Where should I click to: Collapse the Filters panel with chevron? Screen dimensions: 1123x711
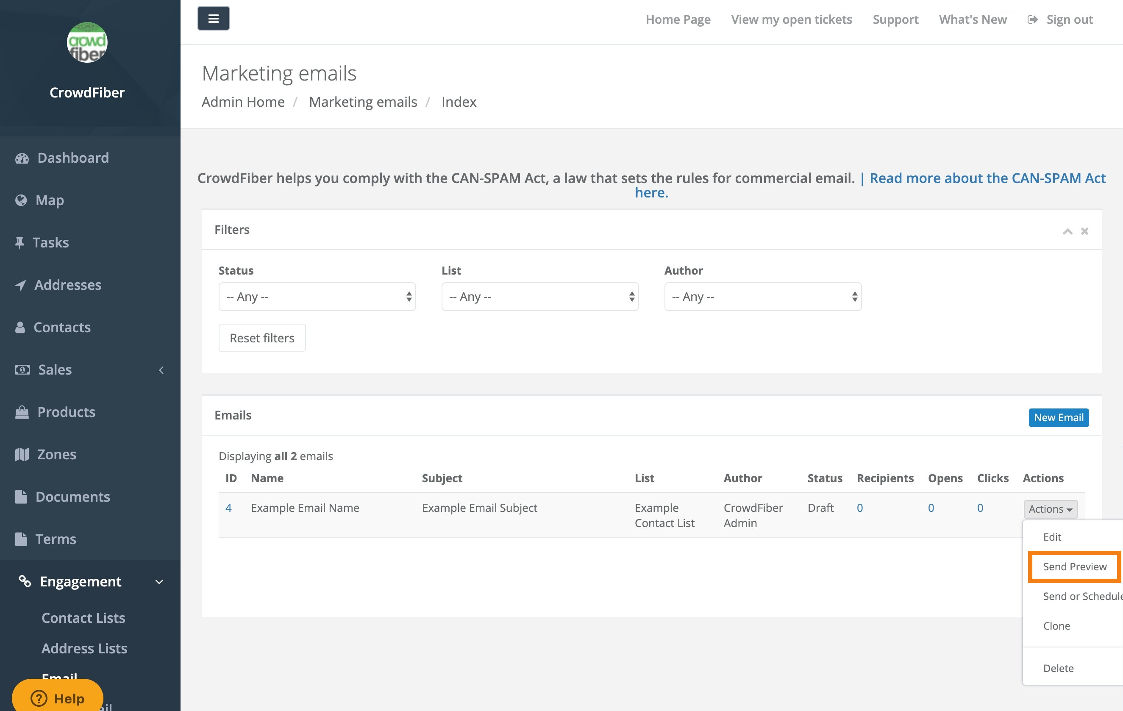tap(1067, 231)
